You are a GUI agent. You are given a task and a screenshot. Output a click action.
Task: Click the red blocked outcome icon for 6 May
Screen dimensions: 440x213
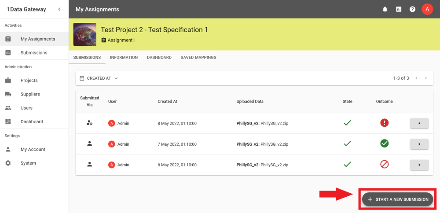384,165
